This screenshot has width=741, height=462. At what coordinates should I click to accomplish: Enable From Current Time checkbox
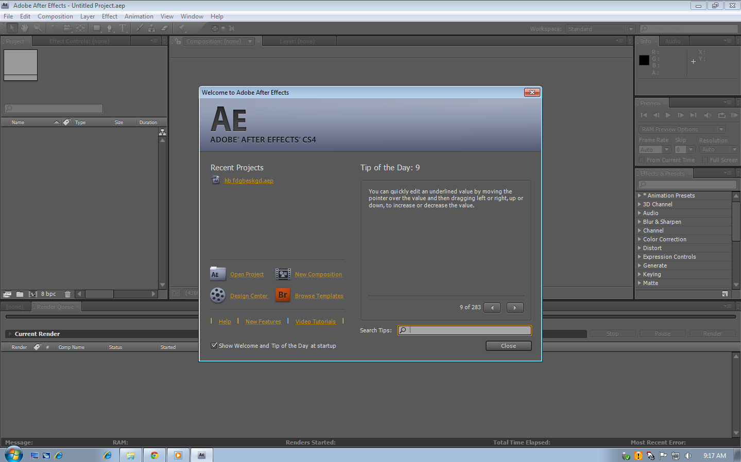pyautogui.click(x=642, y=160)
